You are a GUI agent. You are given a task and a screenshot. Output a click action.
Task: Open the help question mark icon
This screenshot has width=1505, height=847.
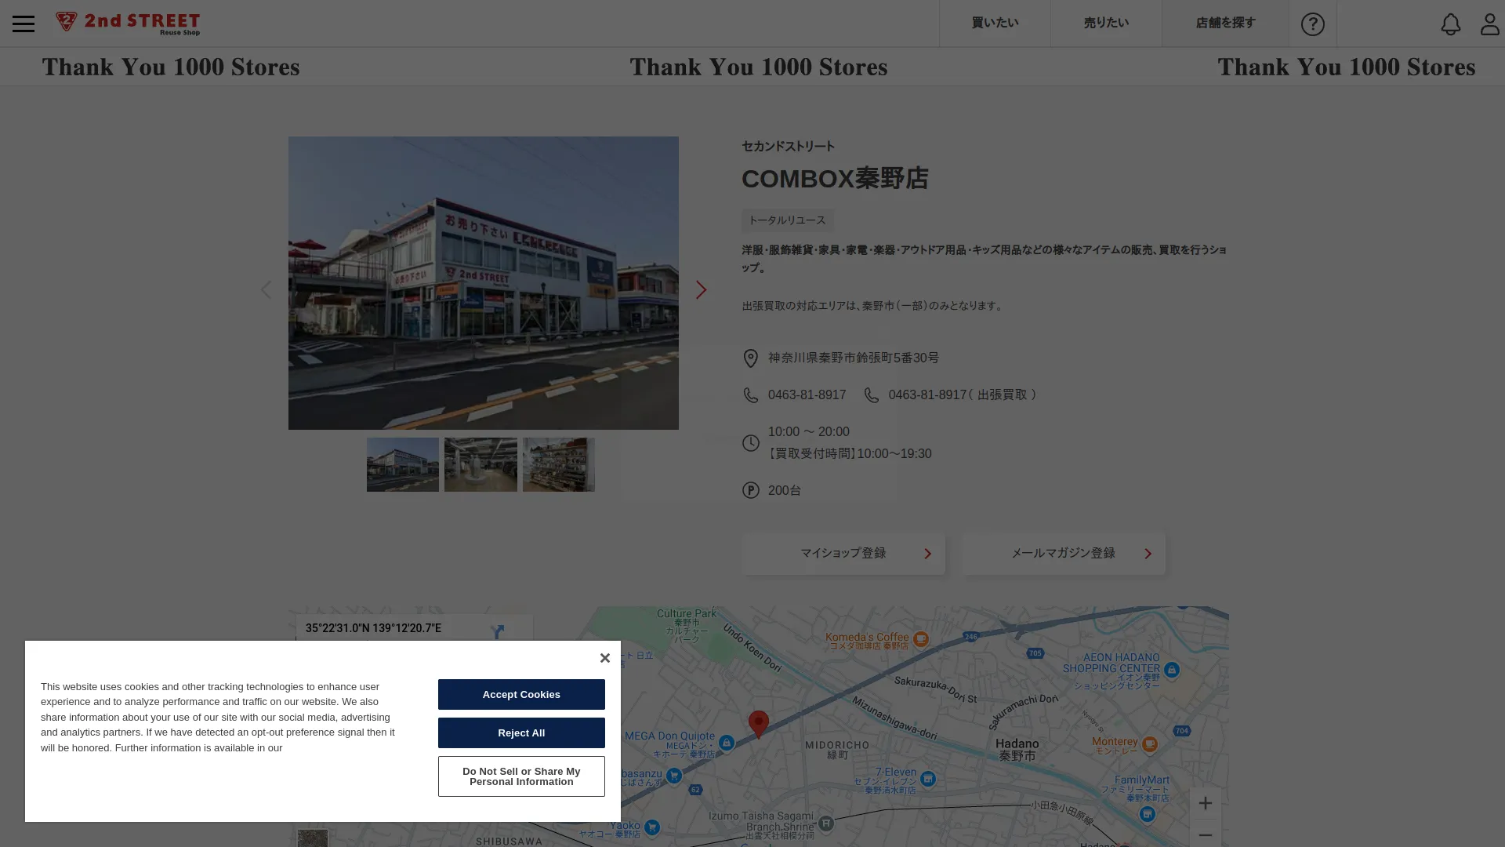click(x=1313, y=24)
